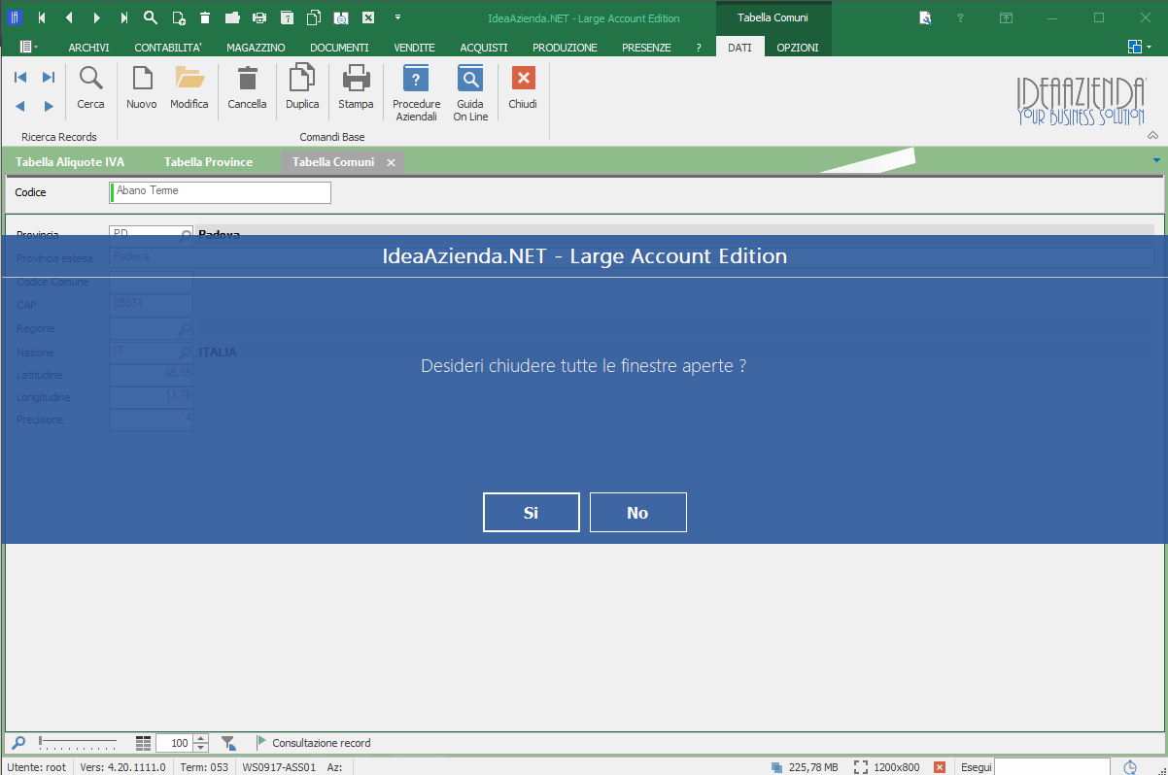Collapse the ribbon with the double chevron
Screen dimensions: 1168x775
(x=1152, y=135)
